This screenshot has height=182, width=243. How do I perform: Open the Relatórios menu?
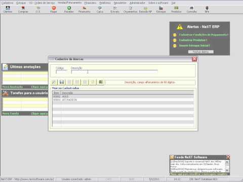105,3
